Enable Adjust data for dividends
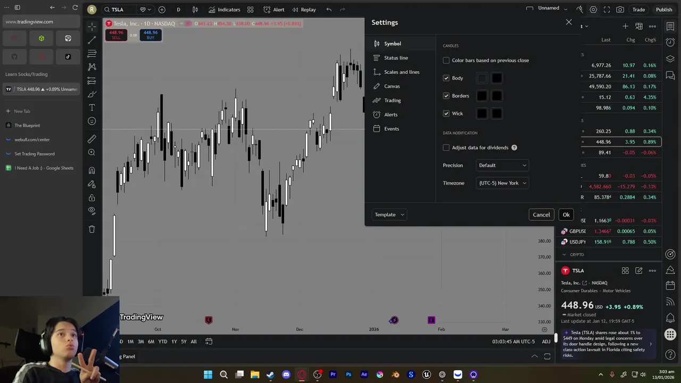This screenshot has height=383, width=681. tap(446, 147)
